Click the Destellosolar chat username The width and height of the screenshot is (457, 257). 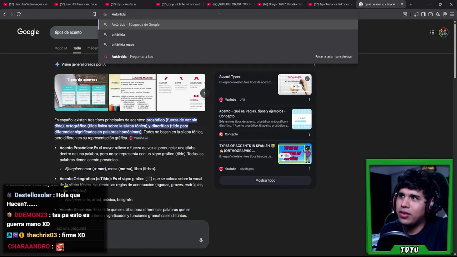coord(33,195)
